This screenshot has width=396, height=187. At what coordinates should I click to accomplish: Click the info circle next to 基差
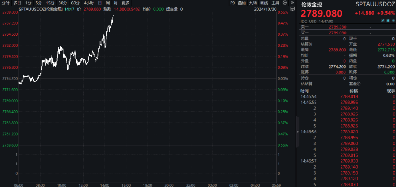(x=358, y=84)
